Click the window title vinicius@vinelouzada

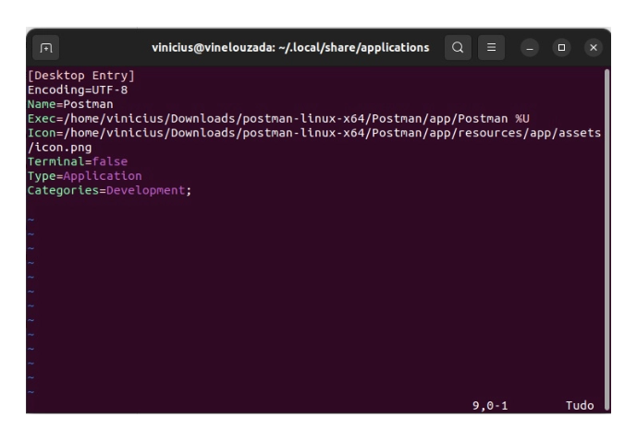290,48
